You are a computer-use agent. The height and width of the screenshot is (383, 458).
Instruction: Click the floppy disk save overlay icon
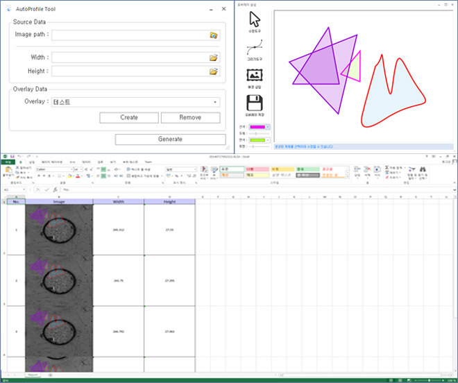[x=255, y=103]
